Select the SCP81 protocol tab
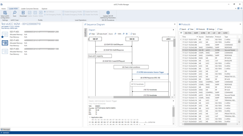 pyautogui.click(x=225, y=33)
